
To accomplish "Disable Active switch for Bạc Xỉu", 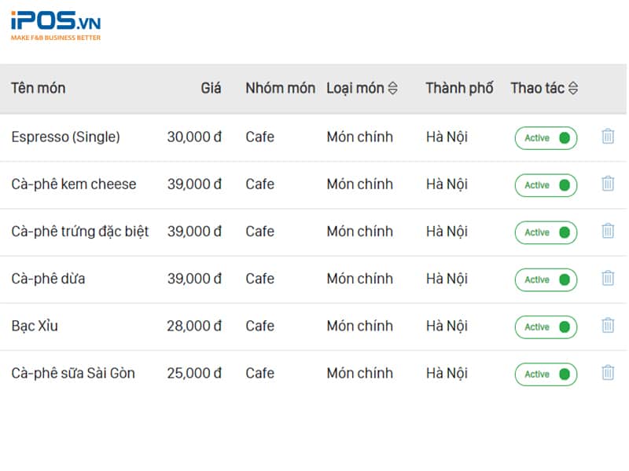I will pyautogui.click(x=546, y=327).
